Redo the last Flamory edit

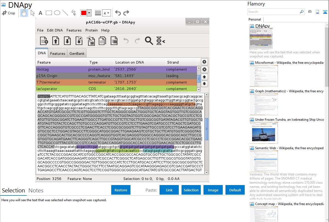coord(126,13)
